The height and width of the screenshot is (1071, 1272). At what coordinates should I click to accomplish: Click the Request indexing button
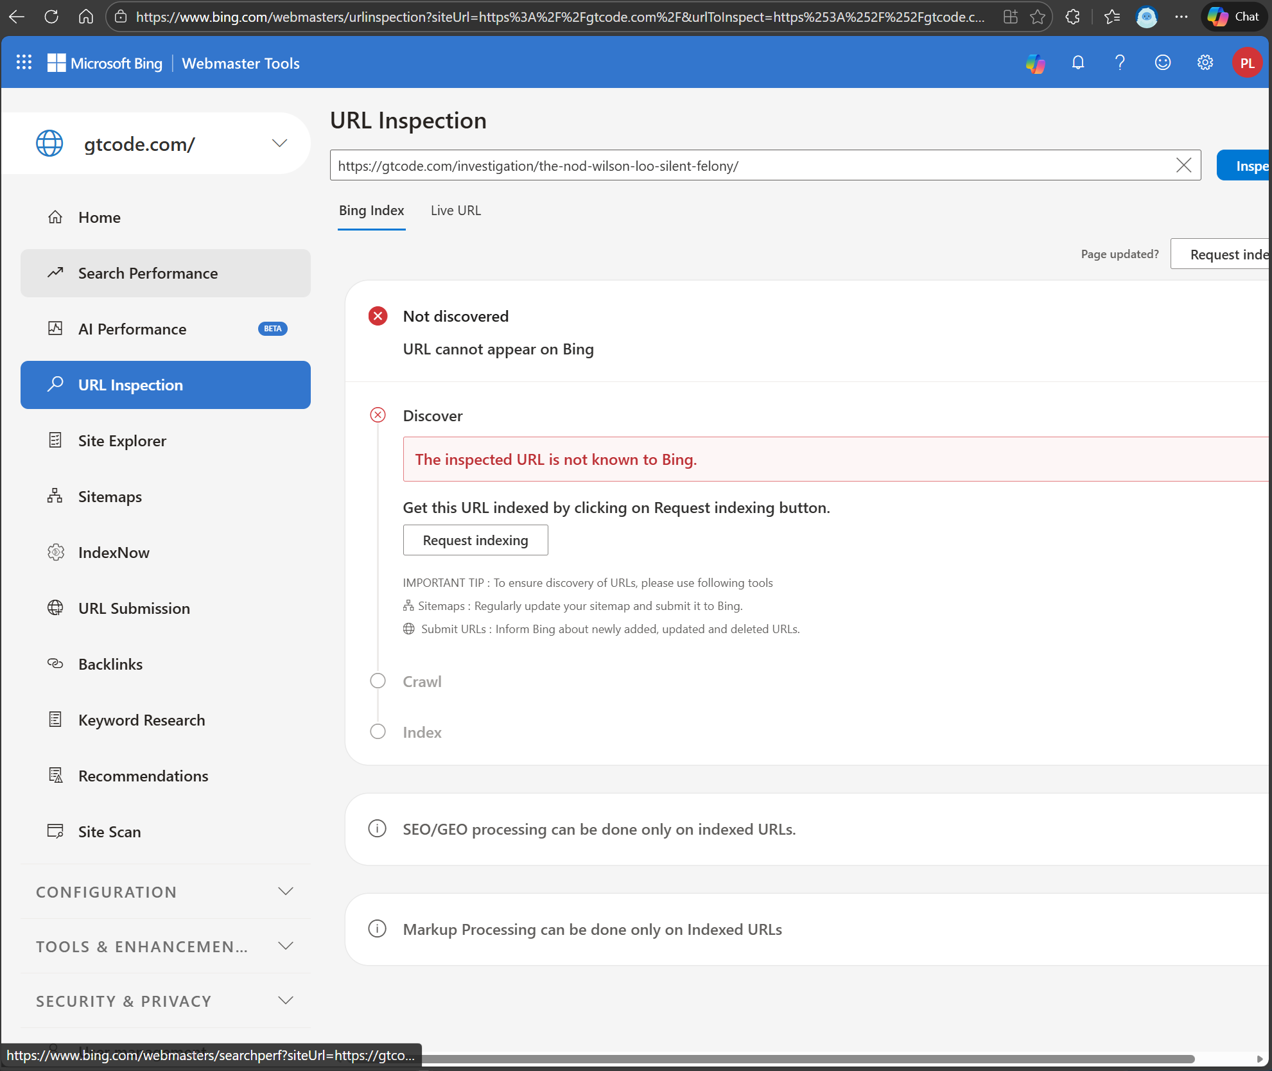pyautogui.click(x=475, y=540)
